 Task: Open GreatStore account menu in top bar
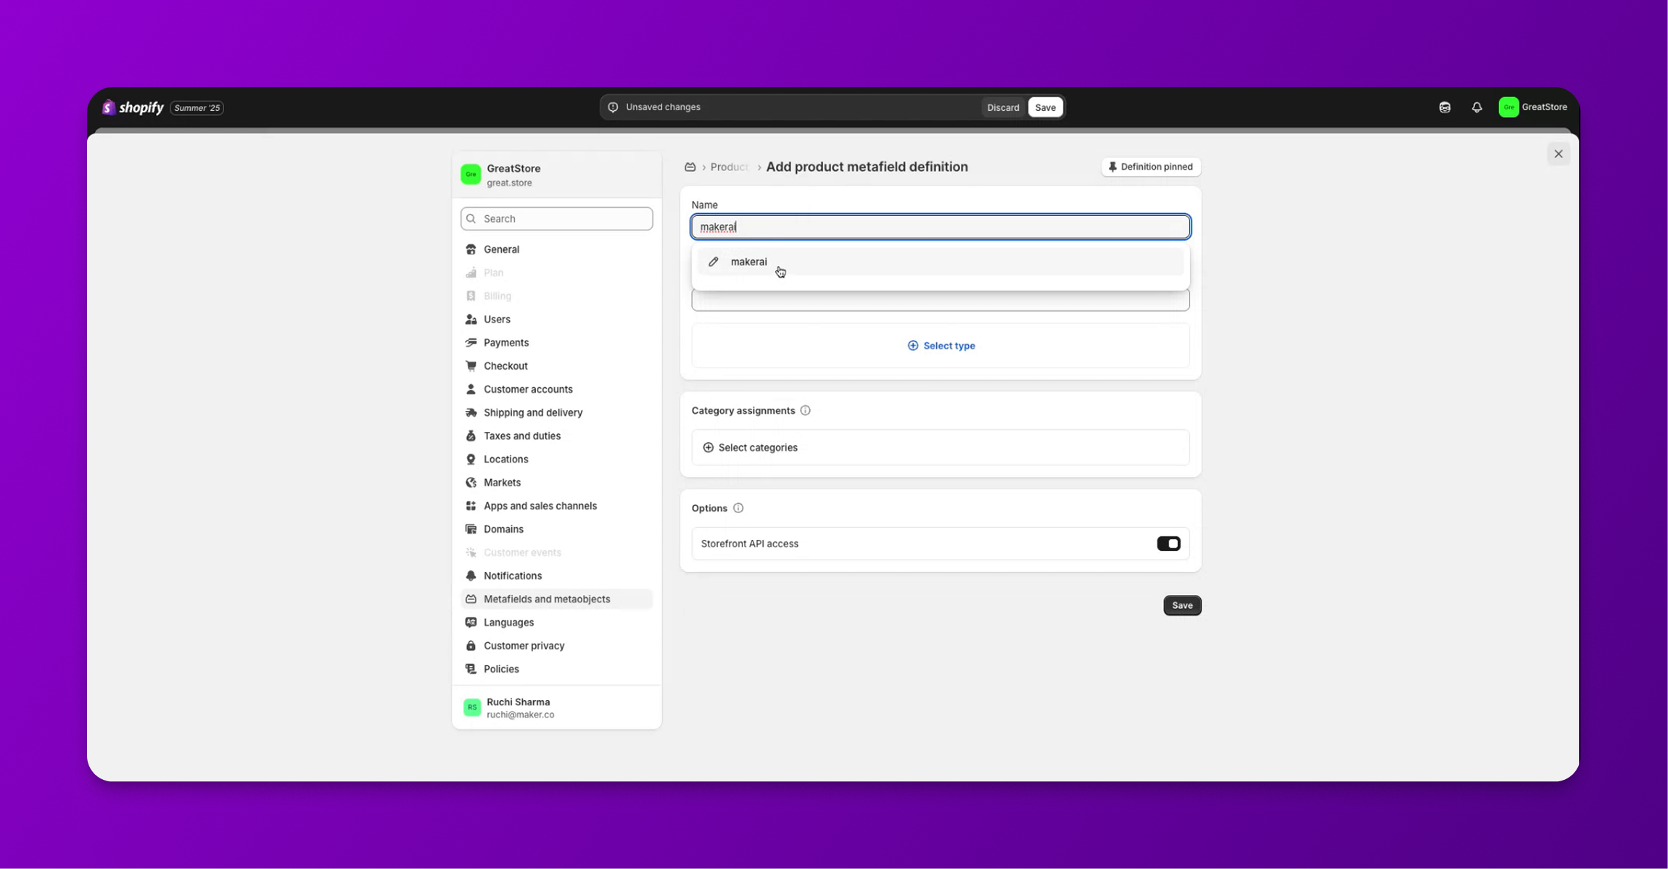1532,107
